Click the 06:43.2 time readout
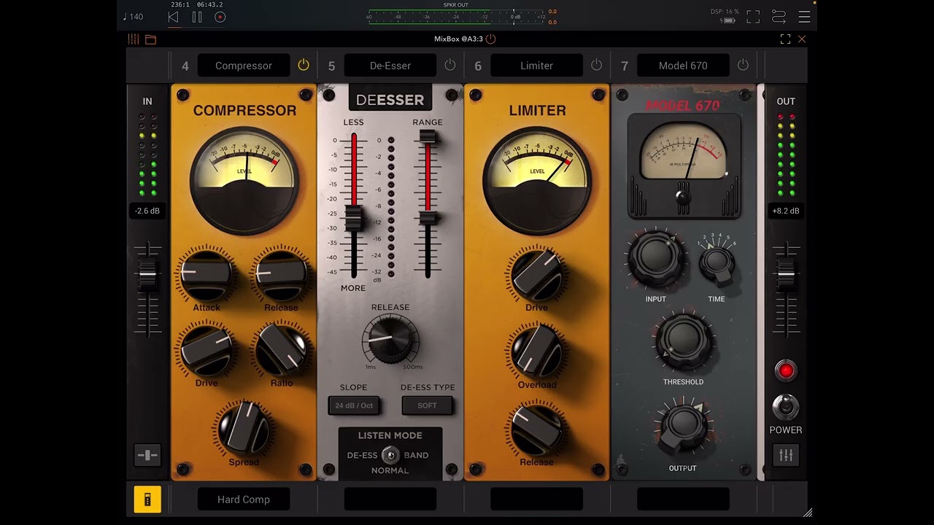This screenshot has height=525, width=934. coord(209,4)
